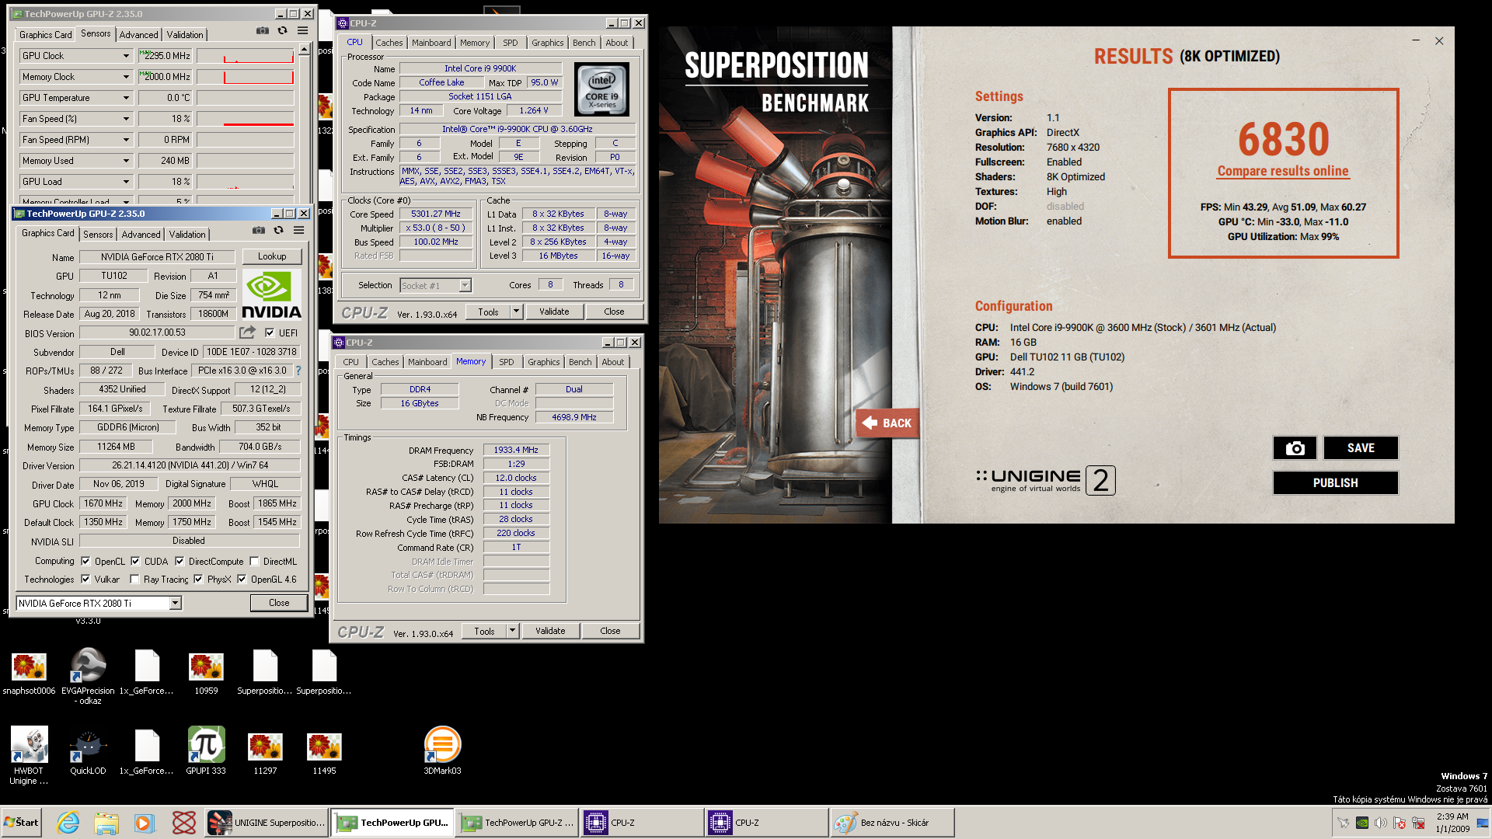Click the media player taskbar icon
Image resolution: width=1492 pixels, height=839 pixels.
[145, 823]
